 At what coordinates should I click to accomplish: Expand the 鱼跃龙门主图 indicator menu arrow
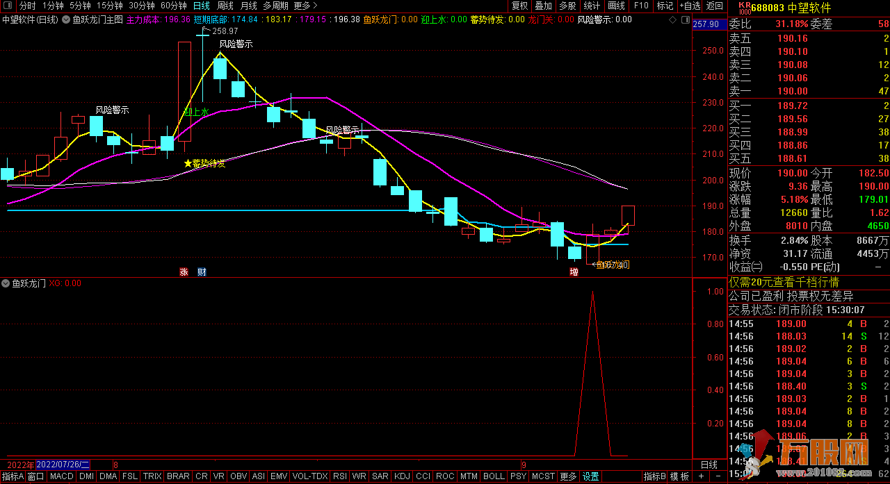(66, 19)
